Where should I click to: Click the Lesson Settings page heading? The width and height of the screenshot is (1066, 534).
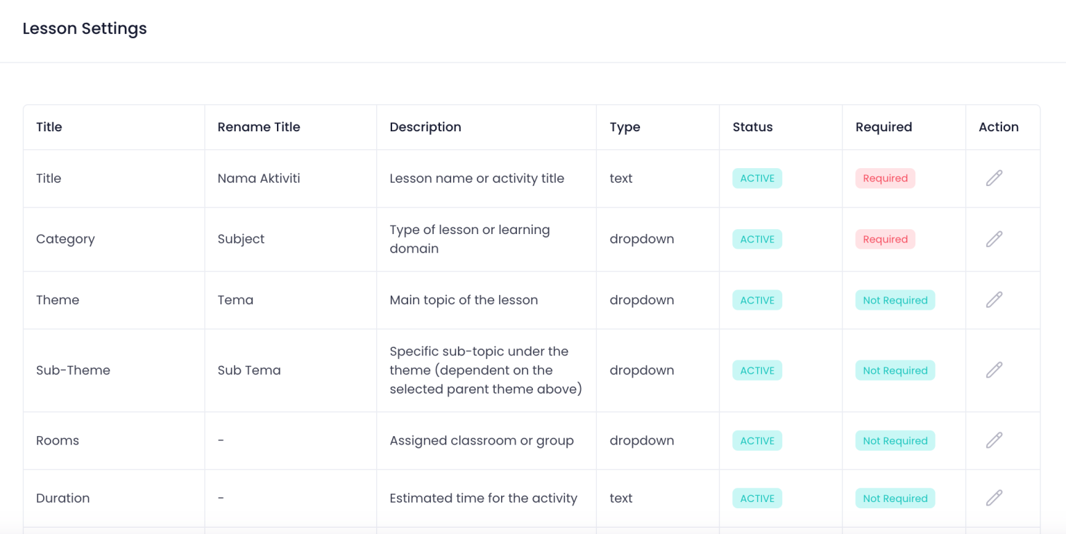85,28
